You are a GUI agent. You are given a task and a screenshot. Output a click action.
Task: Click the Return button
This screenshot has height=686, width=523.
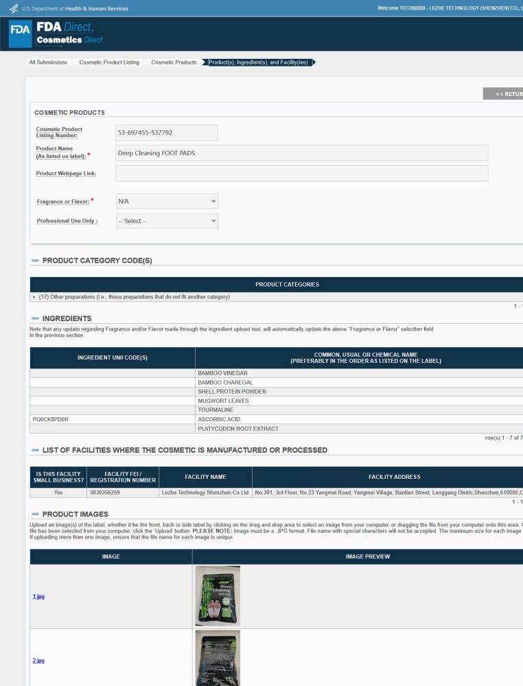(503, 93)
